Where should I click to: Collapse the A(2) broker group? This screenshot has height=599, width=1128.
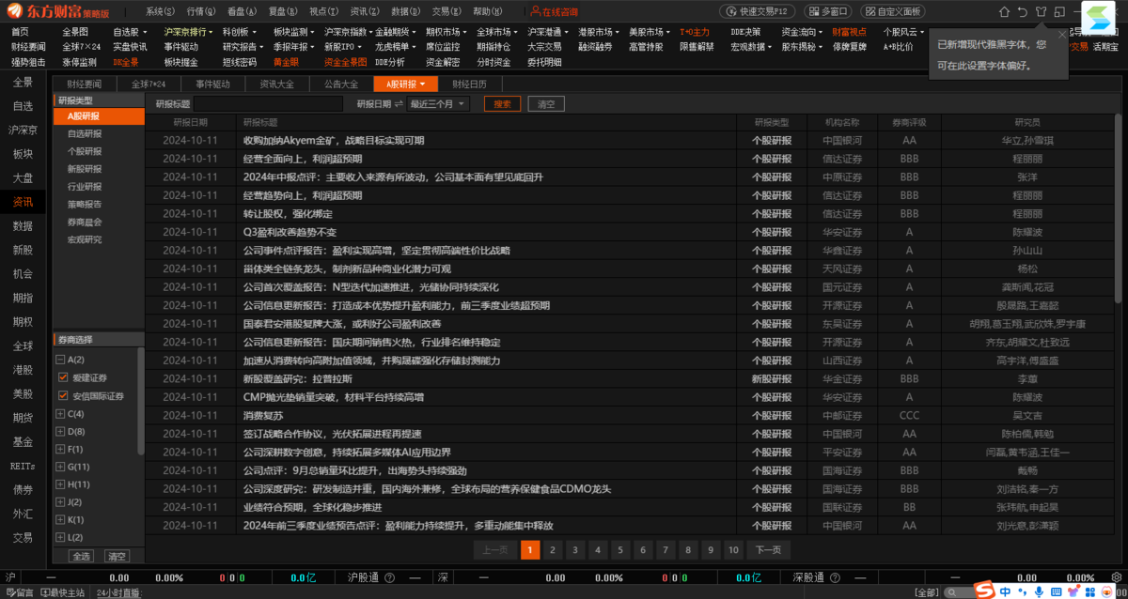pyautogui.click(x=60, y=360)
